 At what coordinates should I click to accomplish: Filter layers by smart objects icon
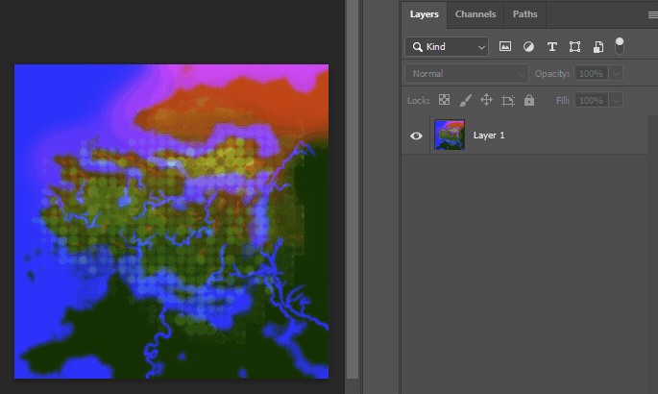click(598, 46)
